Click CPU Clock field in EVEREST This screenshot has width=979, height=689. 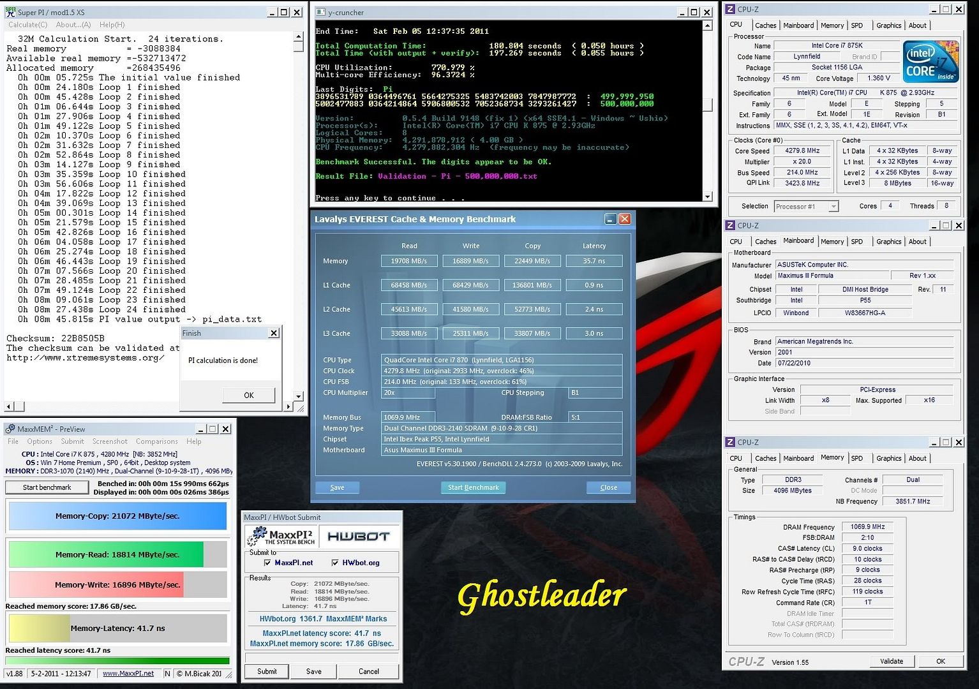click(502, 371)
